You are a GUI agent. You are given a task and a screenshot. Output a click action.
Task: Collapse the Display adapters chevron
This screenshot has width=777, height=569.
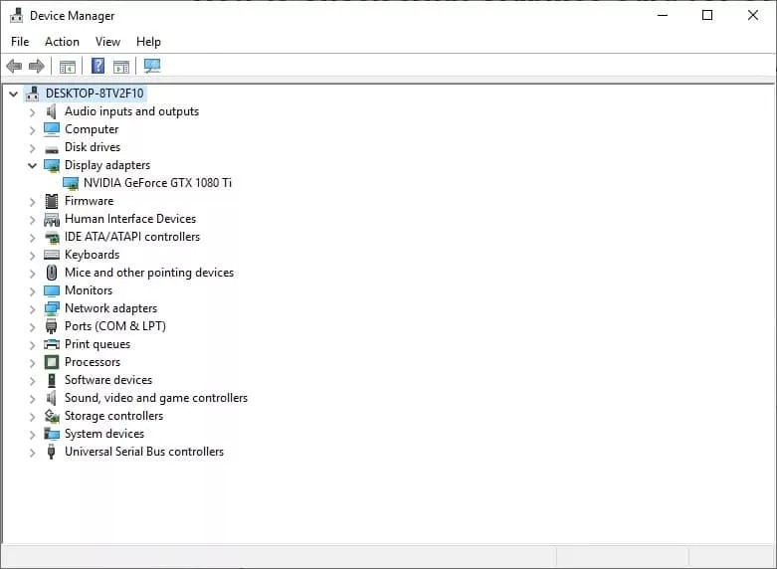(32, 165)
